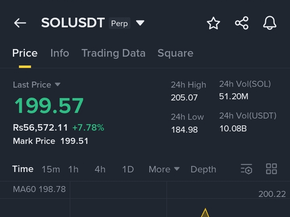Open the Trading Data tab
The image size is (290, 217).
point(113,53)
